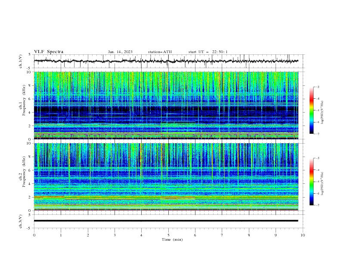Click the ch.1 PSD color bar
The width and height of the screenshot is (341, 264).
click(x=312, y=110)
